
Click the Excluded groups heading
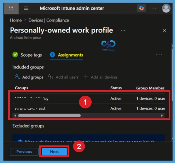28,126
